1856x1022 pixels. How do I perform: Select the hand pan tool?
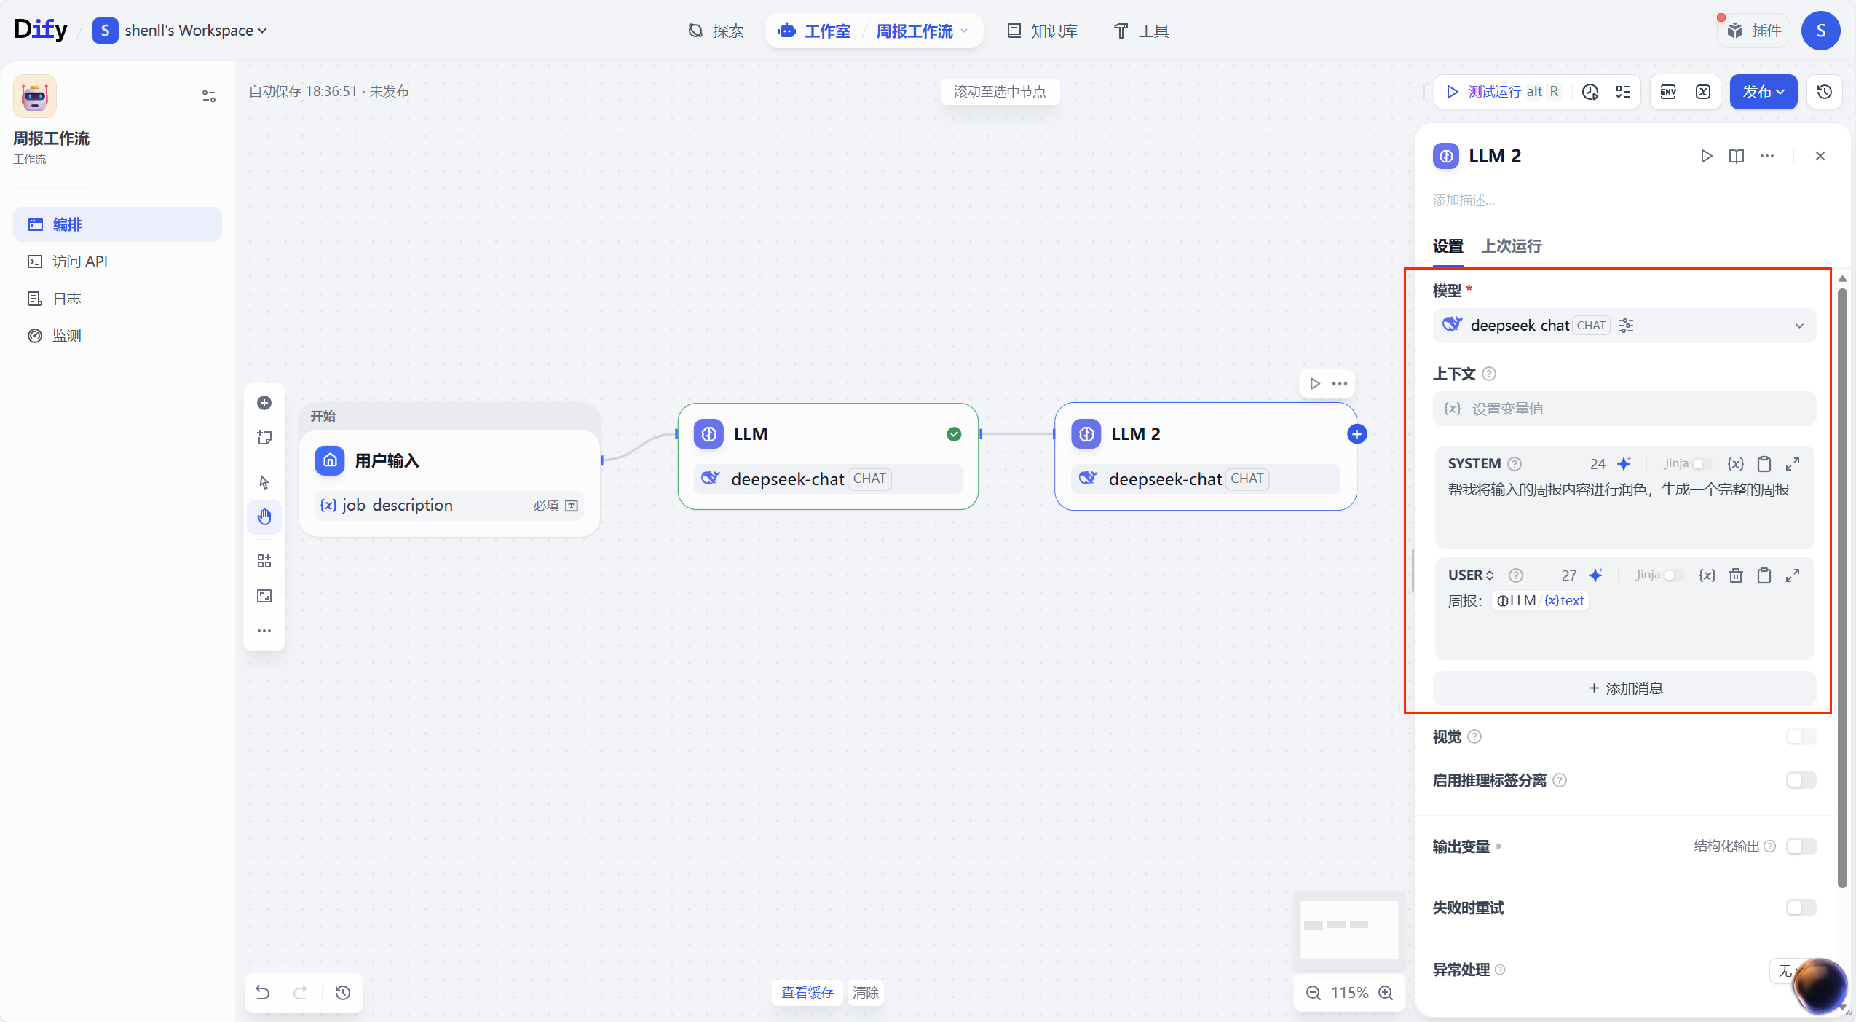(264, 517)
